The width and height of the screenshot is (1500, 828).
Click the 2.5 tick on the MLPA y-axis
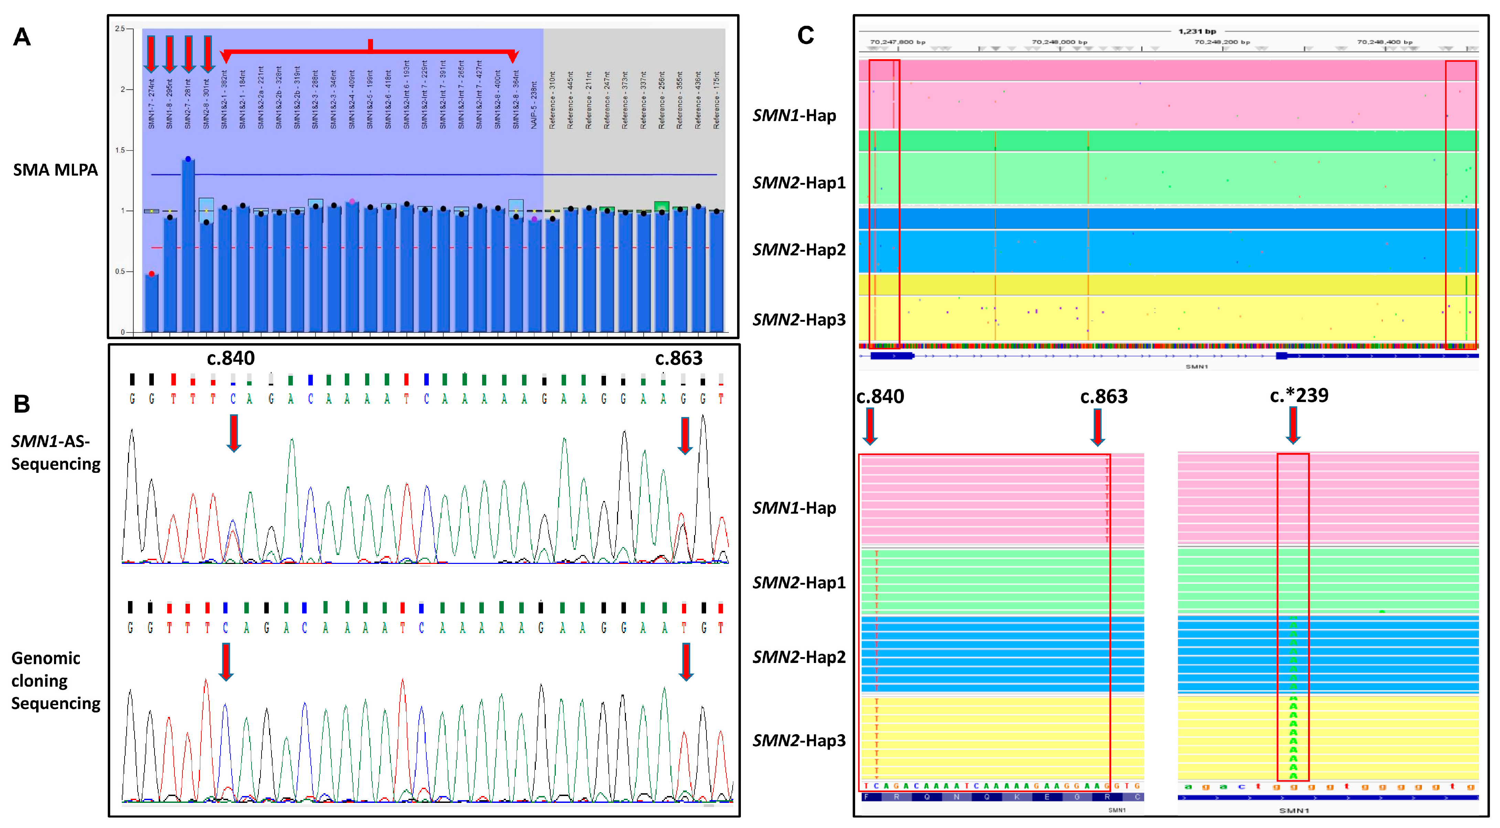coord(120,29)
